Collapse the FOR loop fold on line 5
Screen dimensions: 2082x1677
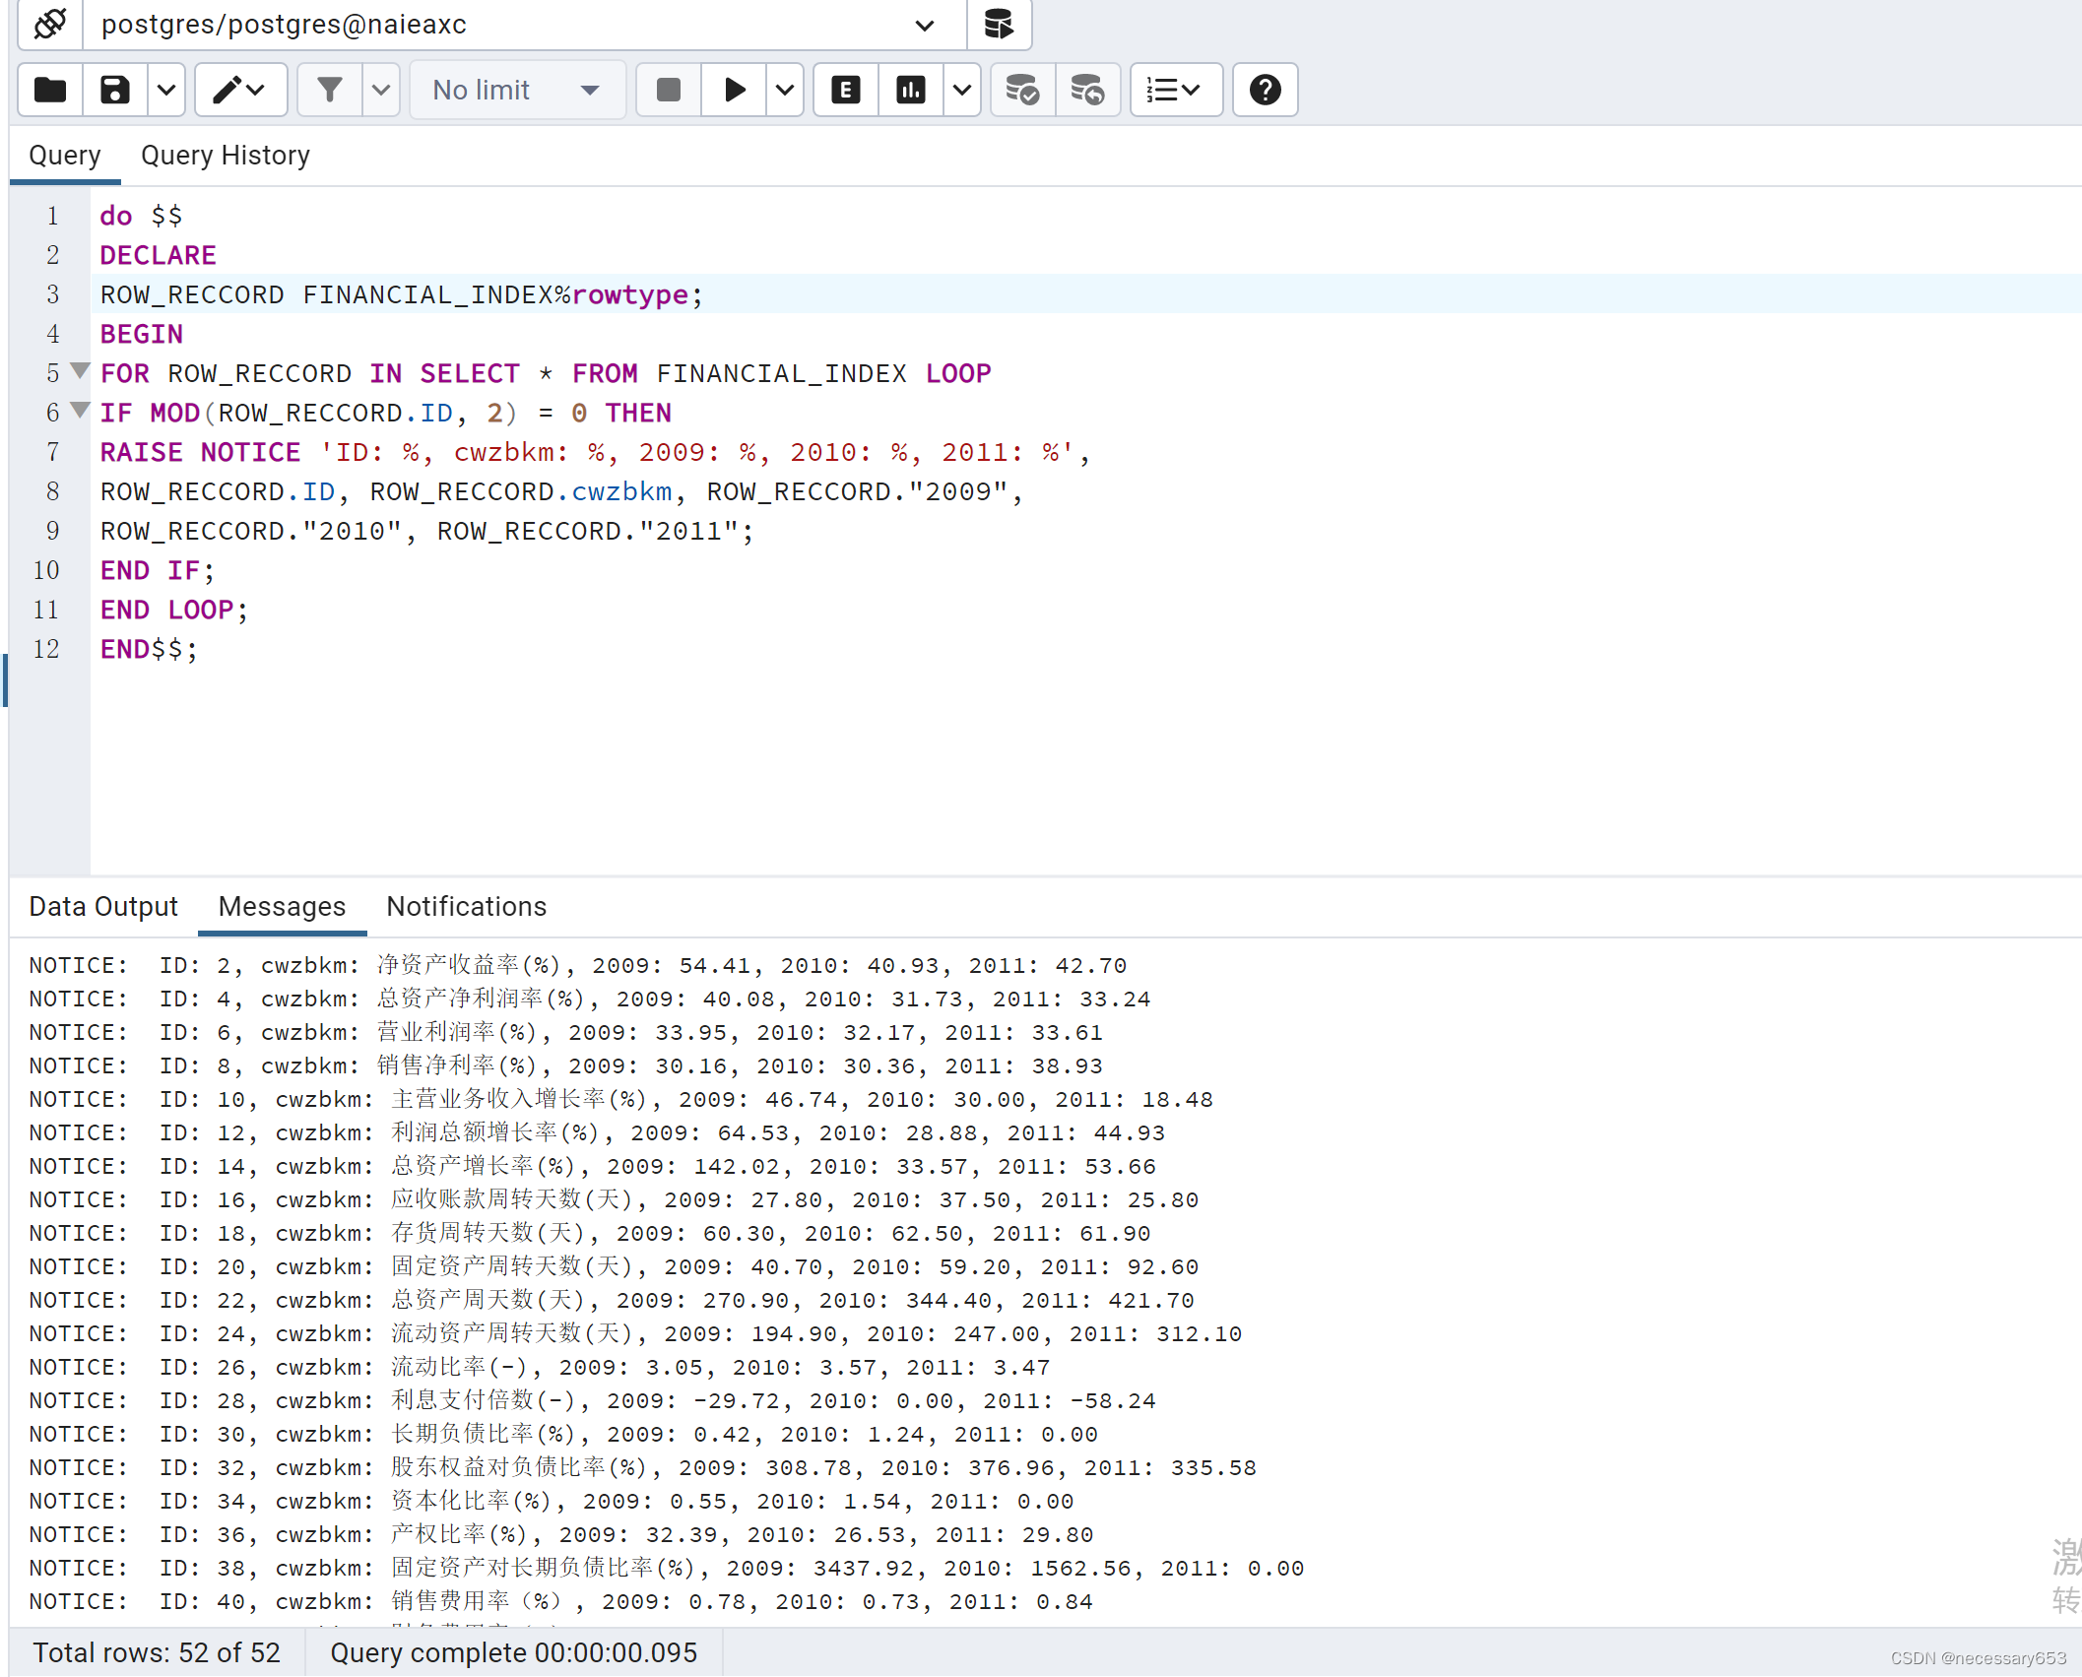point(80,371)
